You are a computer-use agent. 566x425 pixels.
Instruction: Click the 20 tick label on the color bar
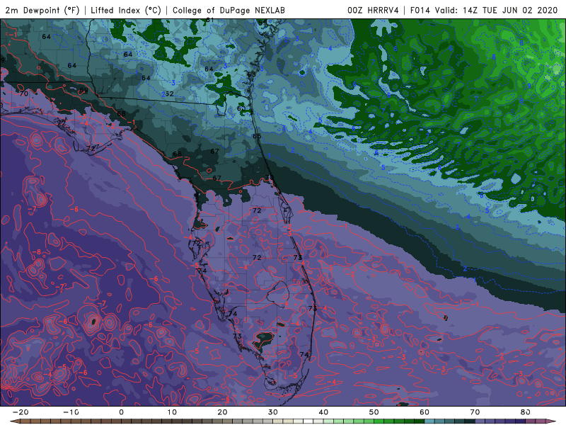[x=222, y=412]
